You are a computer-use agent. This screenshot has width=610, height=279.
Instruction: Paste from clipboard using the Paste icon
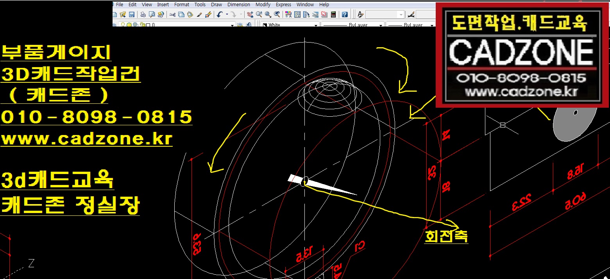pos(190,14)
